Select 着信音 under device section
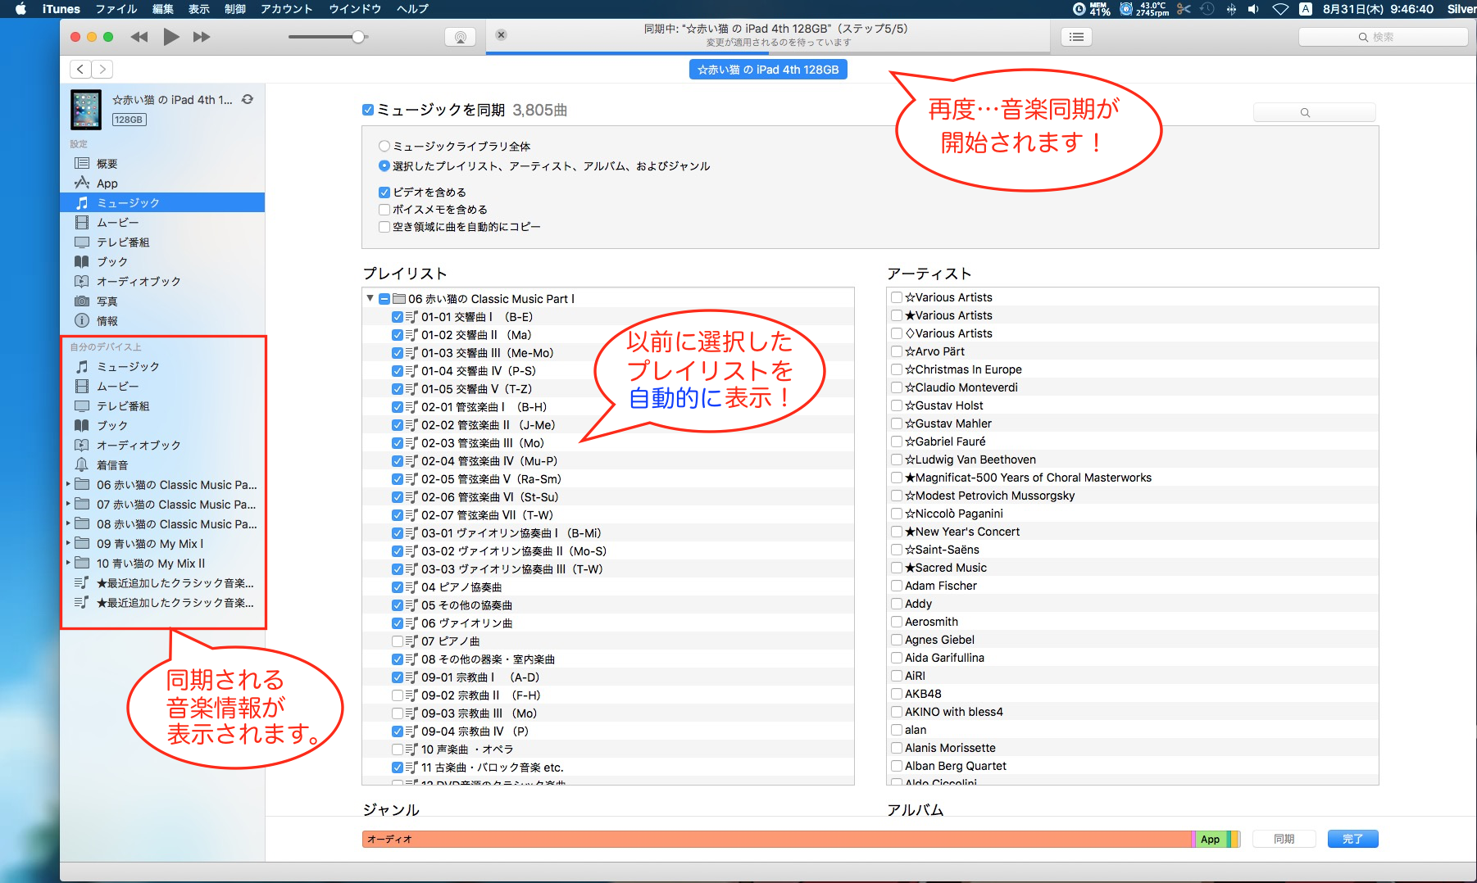The image size is (1477, 883). (112, 465)
